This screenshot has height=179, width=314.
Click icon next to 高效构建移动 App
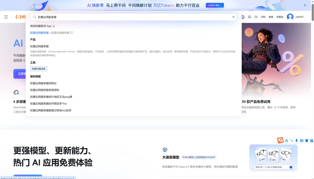tap(54, 26)
